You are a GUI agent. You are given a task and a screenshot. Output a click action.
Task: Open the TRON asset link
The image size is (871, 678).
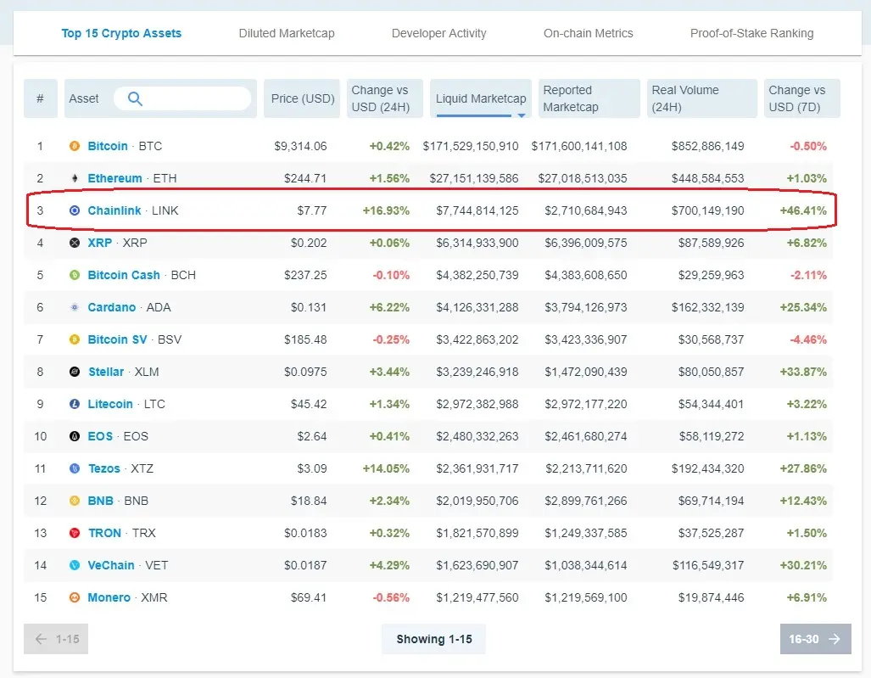point(104,533)
